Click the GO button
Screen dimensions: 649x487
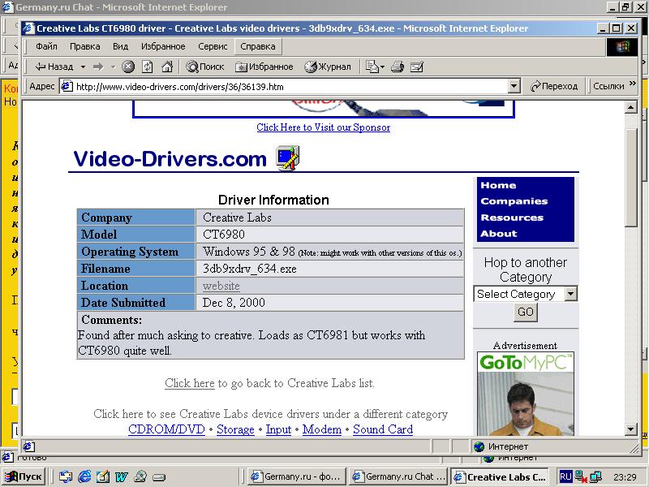525,312
